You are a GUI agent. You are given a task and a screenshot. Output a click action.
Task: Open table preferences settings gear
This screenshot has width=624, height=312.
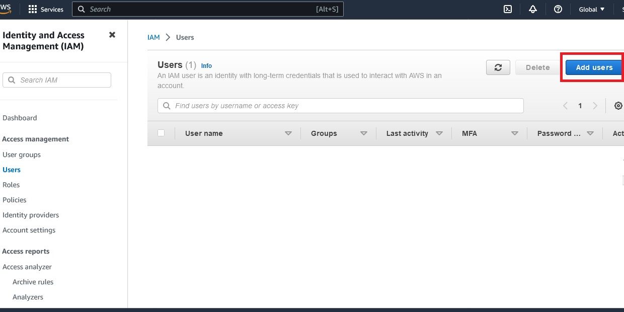click(618, 106)
